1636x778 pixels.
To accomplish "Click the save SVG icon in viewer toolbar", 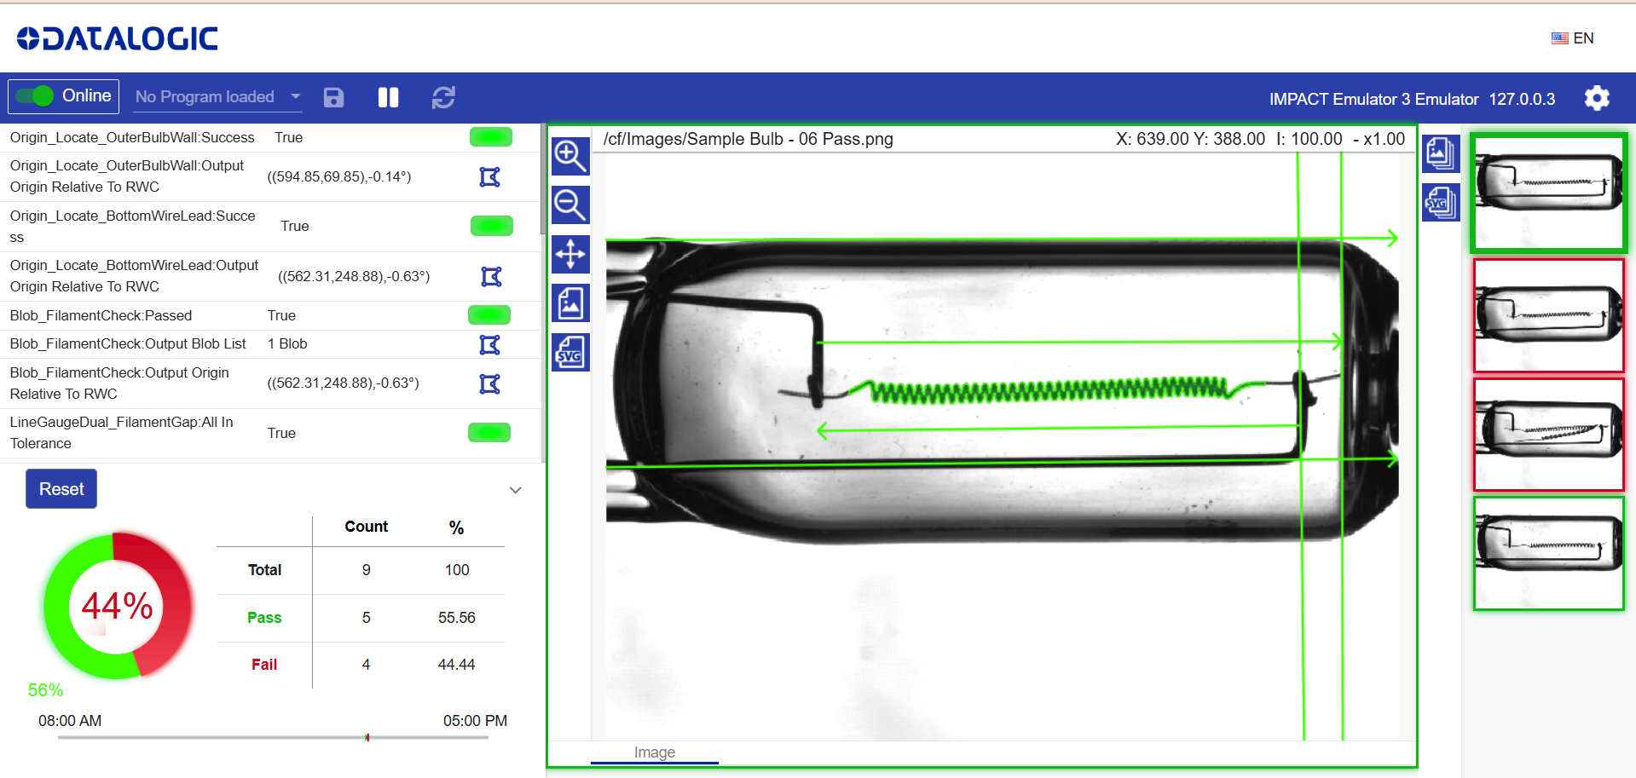I will [x=569, y=352].
